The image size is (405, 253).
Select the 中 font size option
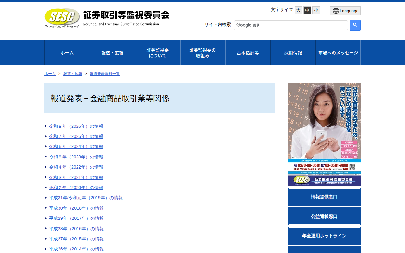tap(307, 10)
